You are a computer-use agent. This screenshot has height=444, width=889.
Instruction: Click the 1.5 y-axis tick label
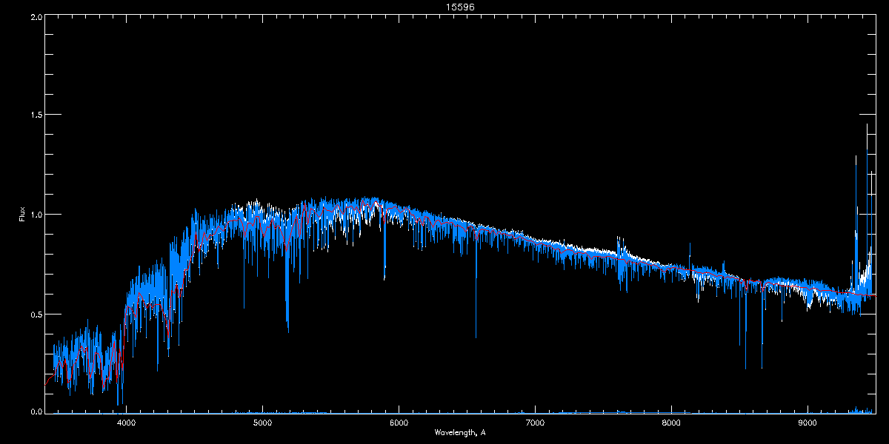[x=35, y=115]
